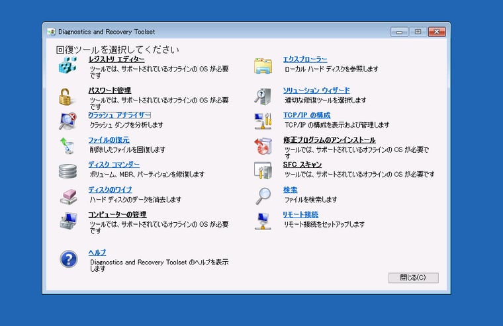Open the リモート接続 link

coord(300,214)
